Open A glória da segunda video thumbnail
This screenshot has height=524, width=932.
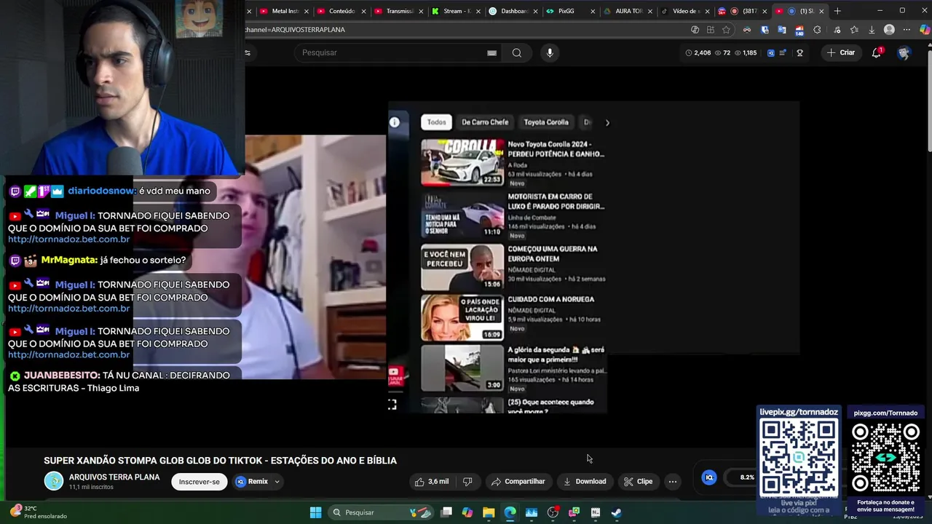[462, 368]
